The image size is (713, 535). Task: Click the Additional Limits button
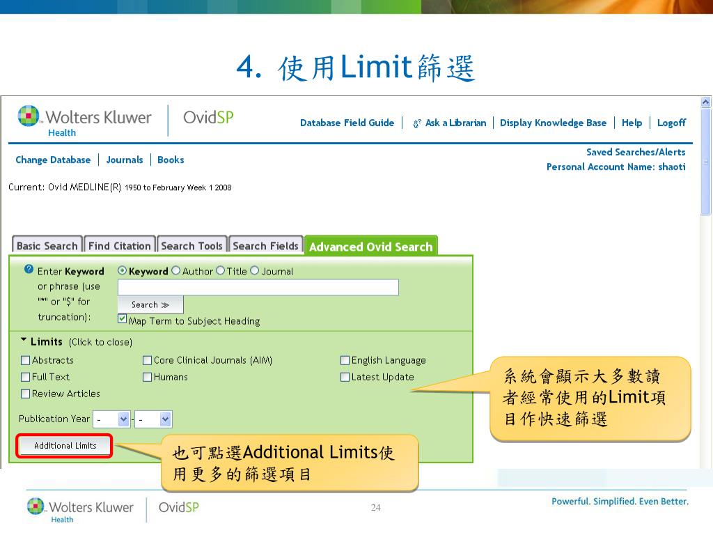(65, 446)
